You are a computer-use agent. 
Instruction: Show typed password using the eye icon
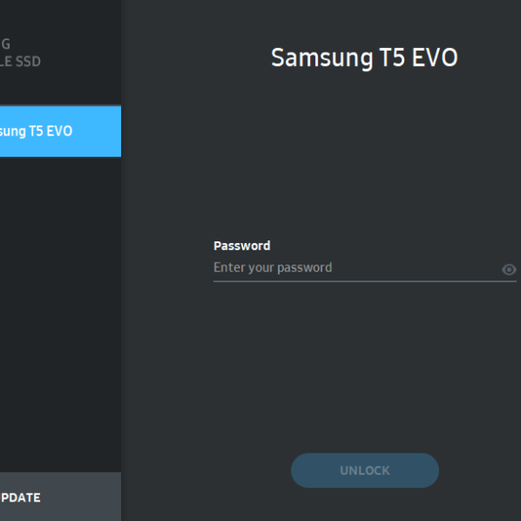click(x=509, y=270)
